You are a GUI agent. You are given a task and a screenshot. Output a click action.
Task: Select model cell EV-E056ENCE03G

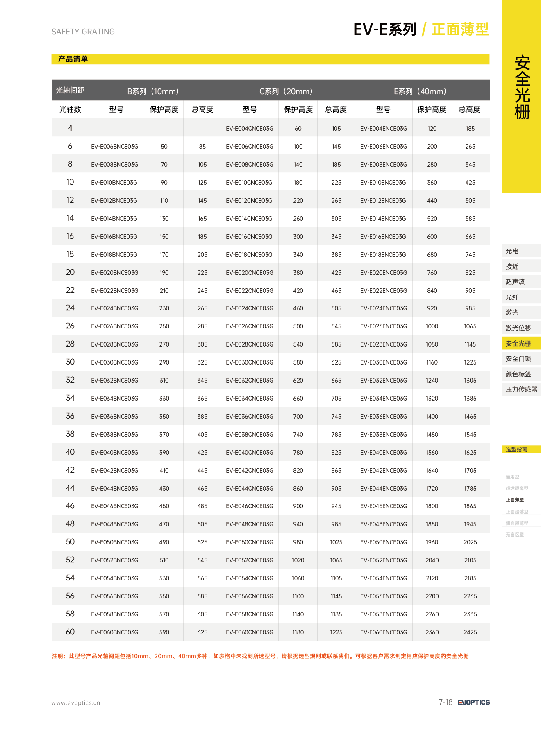pos(384,596)
